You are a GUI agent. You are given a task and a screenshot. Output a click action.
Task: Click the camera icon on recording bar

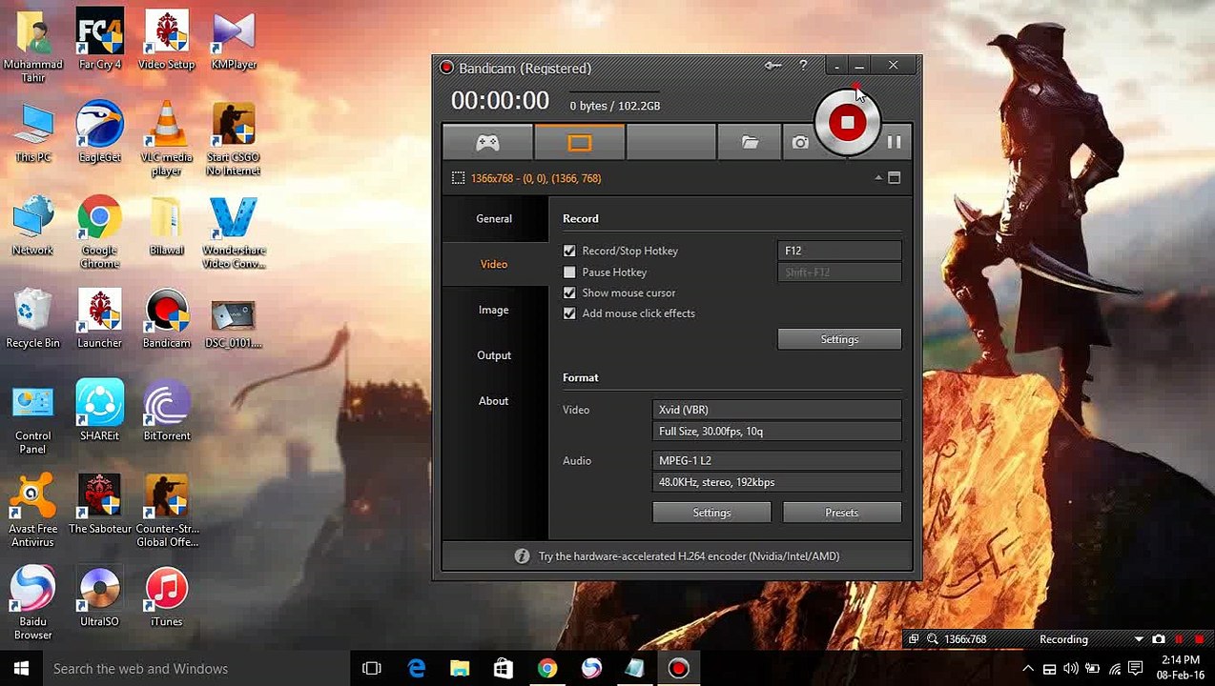1159,639
